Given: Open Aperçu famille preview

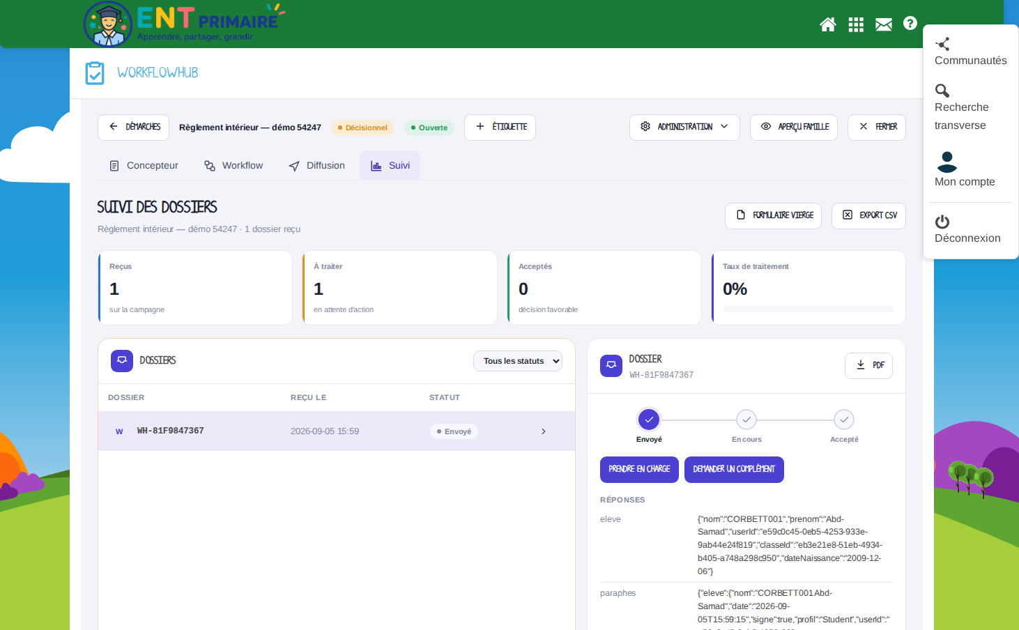Looking at the screenshot, I should tap(794, 127).
